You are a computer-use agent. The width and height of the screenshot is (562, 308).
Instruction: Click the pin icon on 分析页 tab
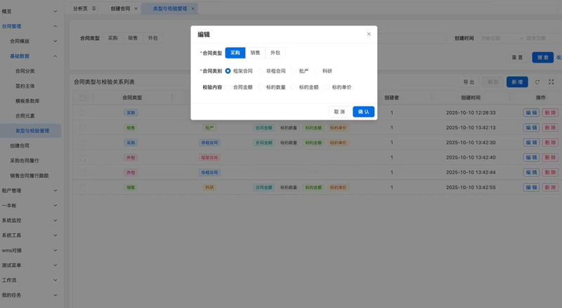point(94,8)
